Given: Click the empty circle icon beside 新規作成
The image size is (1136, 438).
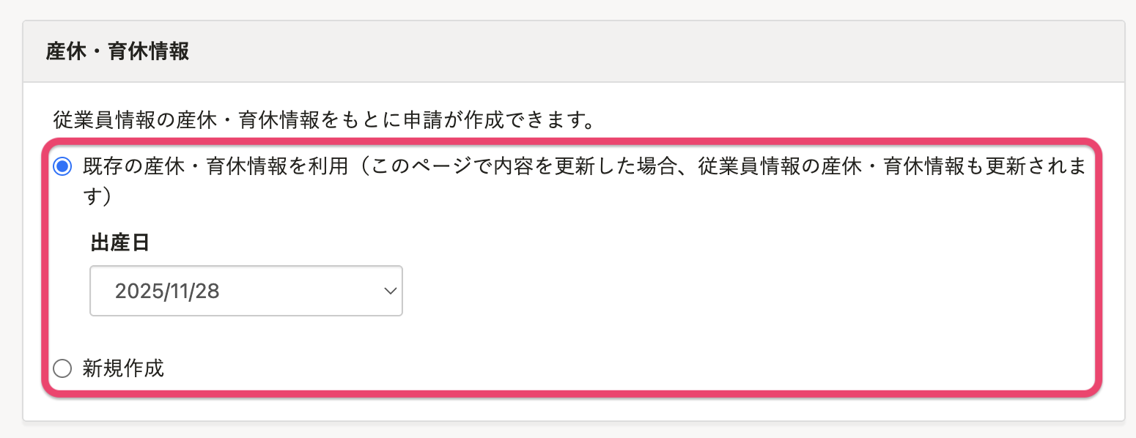Looking at the screenshot, I should (63, 368).
